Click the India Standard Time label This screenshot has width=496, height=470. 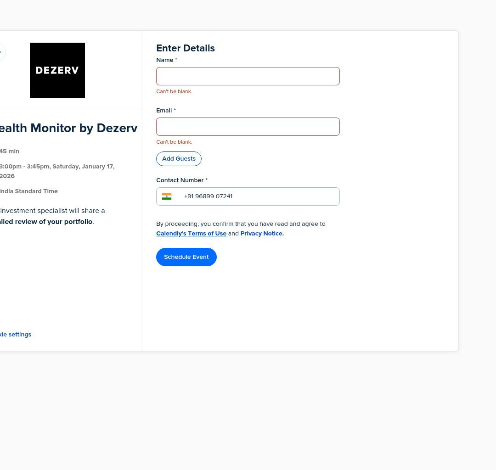(x=29, y=191)
